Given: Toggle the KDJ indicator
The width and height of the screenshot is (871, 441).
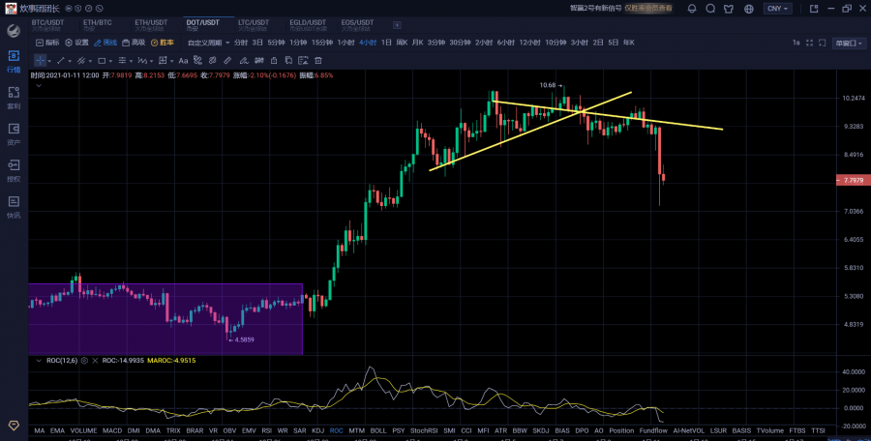Looking at the screenshot, I should pos(317,430).
